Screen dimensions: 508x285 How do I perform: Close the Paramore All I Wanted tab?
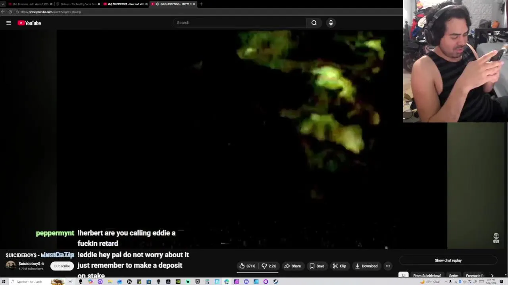click(x=51, y=4)
